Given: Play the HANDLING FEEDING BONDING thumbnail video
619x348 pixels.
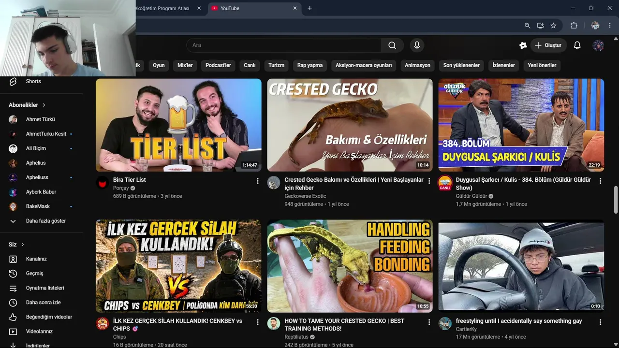Looking at the screenshot, I should [350, 266].
